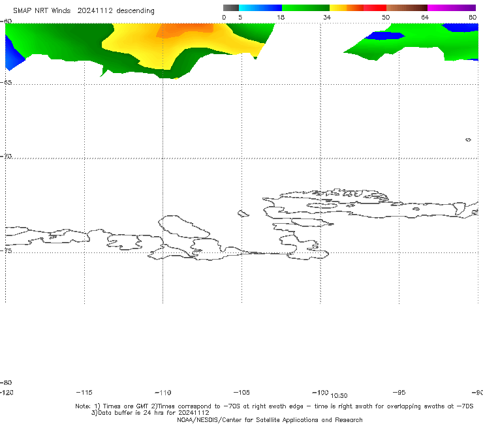Click the latitude label "-70"

coord(6,156)
